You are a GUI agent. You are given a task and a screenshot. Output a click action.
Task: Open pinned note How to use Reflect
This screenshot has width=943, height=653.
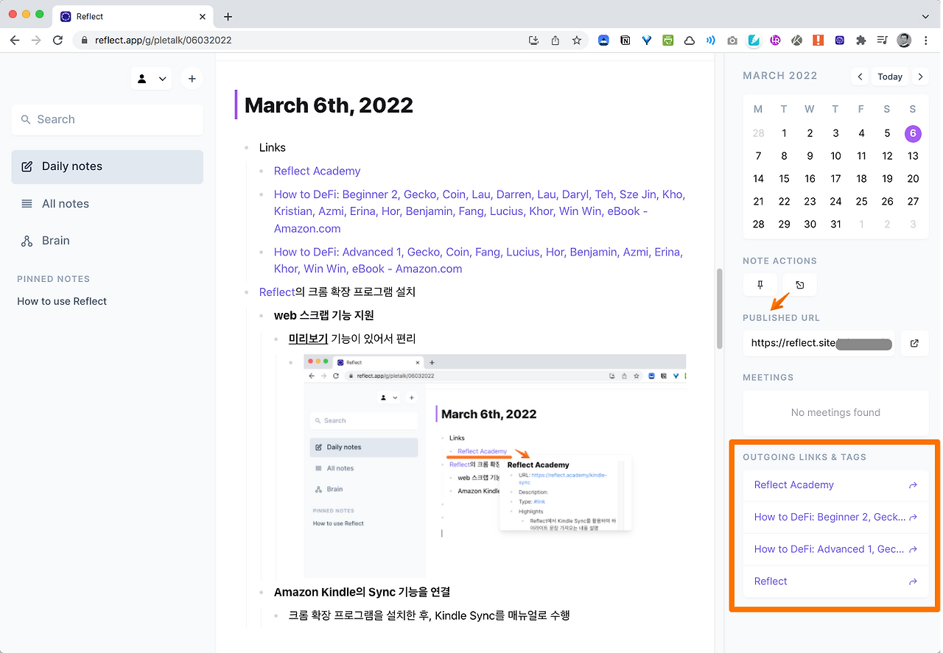tap(62, 301)
